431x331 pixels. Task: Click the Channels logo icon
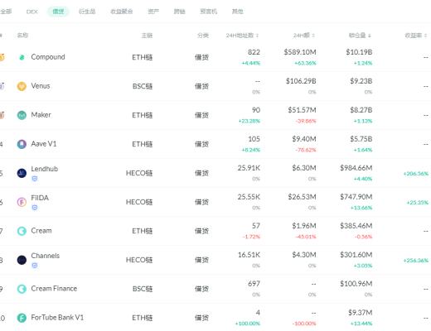(22, 260)
